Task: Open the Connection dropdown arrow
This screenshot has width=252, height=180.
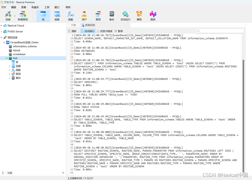Action: 15,16
